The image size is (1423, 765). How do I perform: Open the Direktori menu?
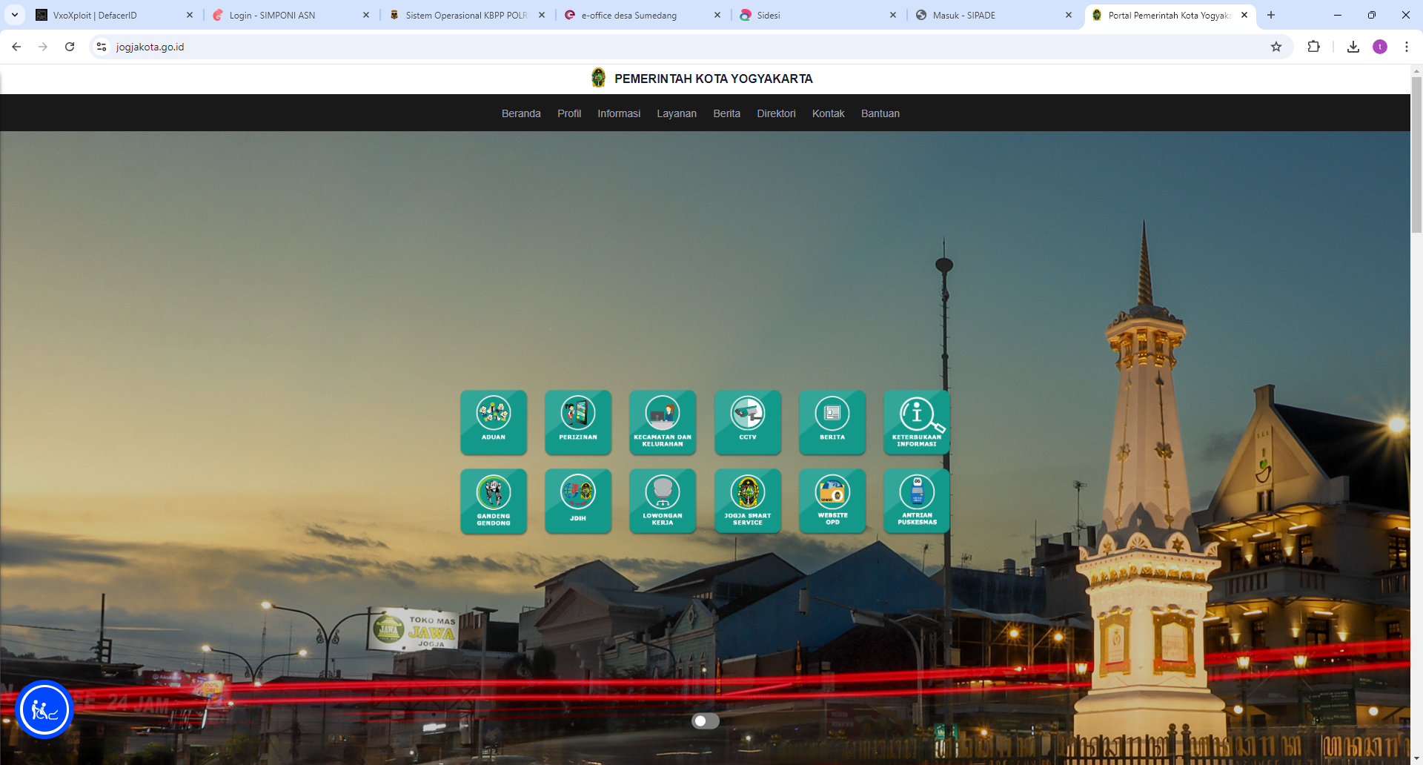tap(776, 113)
